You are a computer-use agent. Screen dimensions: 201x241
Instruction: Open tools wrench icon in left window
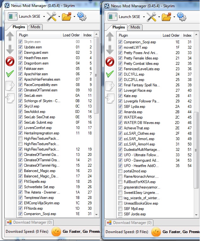pos(52,16)
